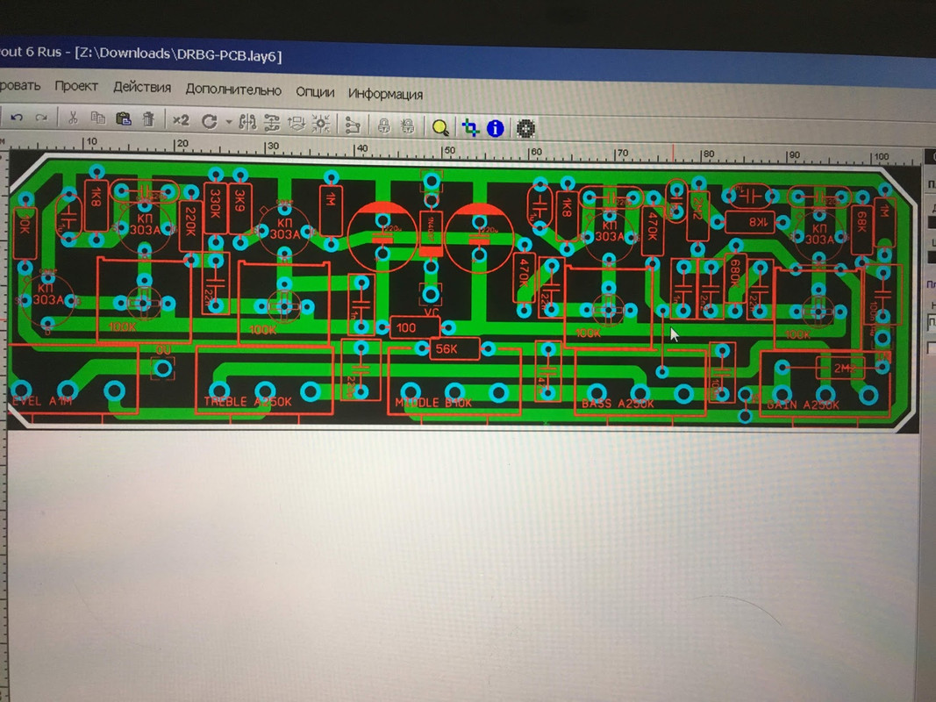The image size is (936, 702).
Task: Click the Redo arrow icon
Action: click(x=41, y=118)
